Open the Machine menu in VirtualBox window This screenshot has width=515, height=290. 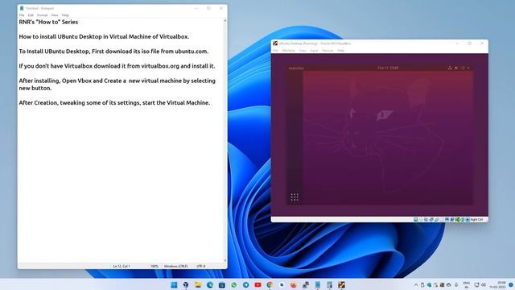pos(289,51)
